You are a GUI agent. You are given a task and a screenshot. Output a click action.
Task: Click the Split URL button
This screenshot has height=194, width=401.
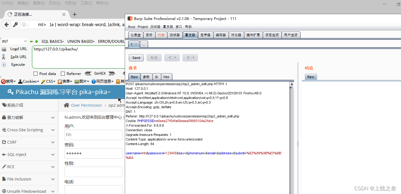coord(18,57)
